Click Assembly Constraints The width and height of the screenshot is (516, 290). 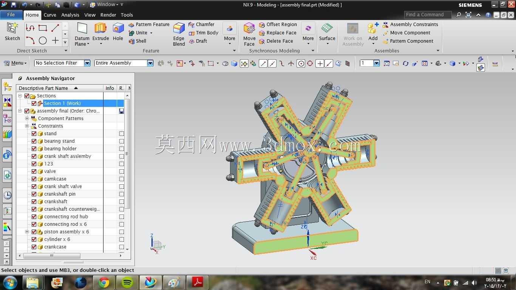click(411, 25)
